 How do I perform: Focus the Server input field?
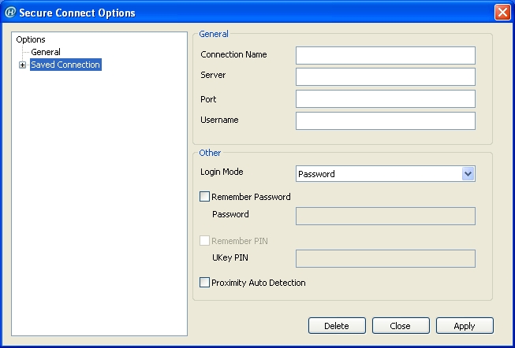tap(385, 76)
